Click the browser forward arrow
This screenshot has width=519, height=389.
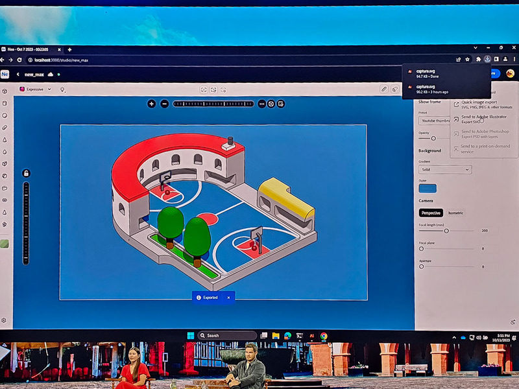pyautogui.click(x=10, y=60)
